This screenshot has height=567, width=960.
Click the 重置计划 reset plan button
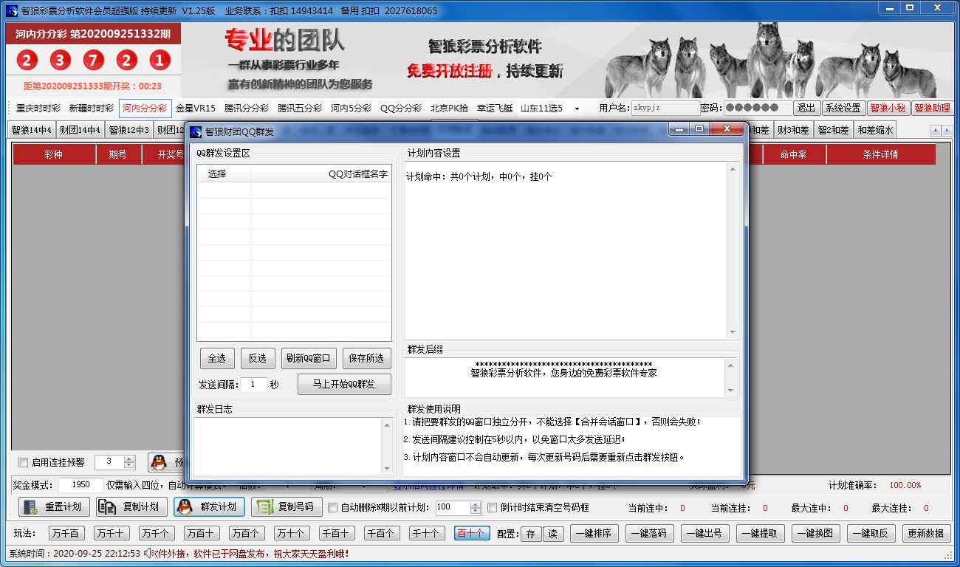coord(54,507)
